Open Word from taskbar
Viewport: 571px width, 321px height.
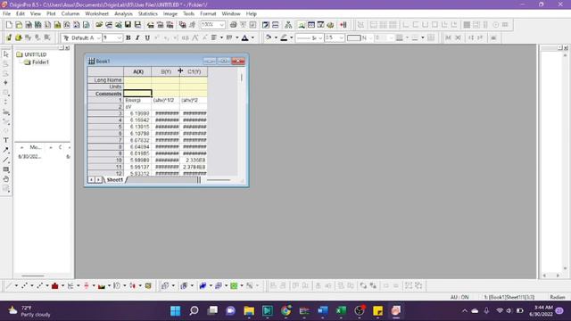pyautogui.click(x=323, y=311)
